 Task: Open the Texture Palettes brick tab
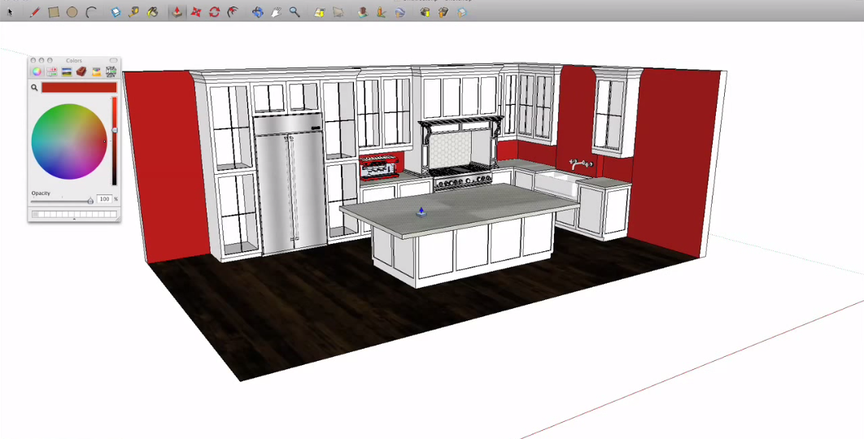81,72
